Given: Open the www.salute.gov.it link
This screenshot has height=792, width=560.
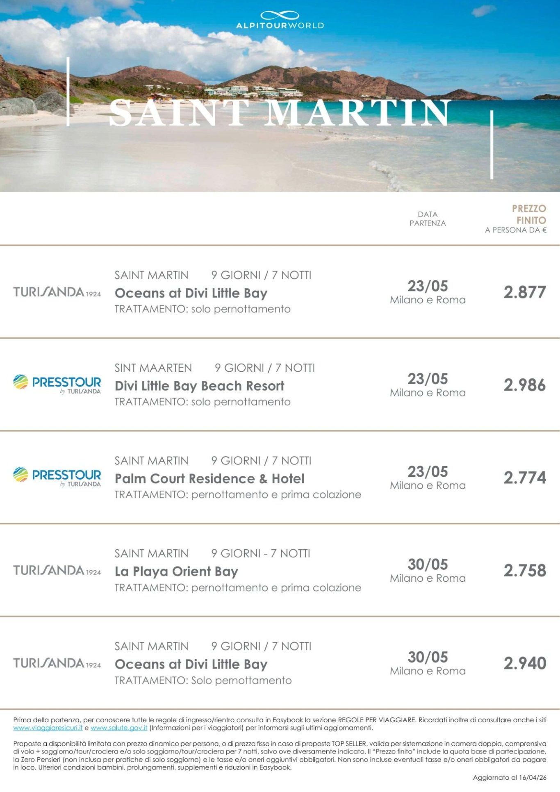Looking at the screenshot, I should 119,728.
